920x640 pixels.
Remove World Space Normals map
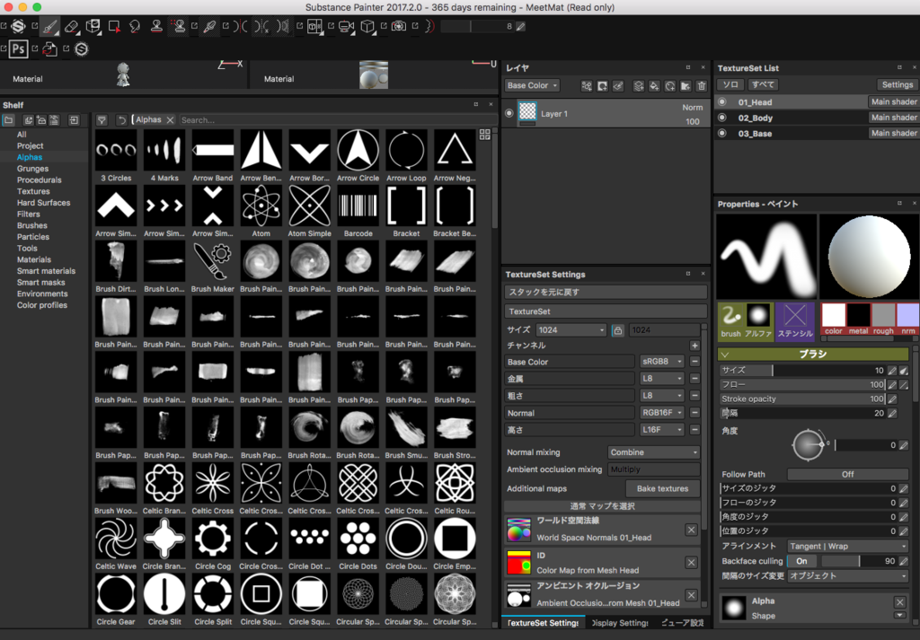(691, 530)
